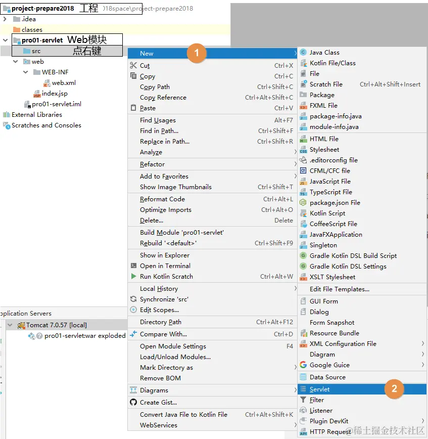Choose Replace in Path...
The image size is (428, 439).
pyautogui.click(x=212, y=142)
